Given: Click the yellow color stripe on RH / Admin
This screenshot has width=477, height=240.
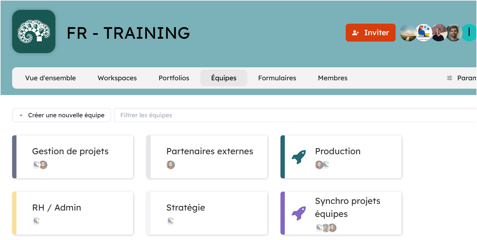Looking at the screenshot, I should (x=14, y=213).
